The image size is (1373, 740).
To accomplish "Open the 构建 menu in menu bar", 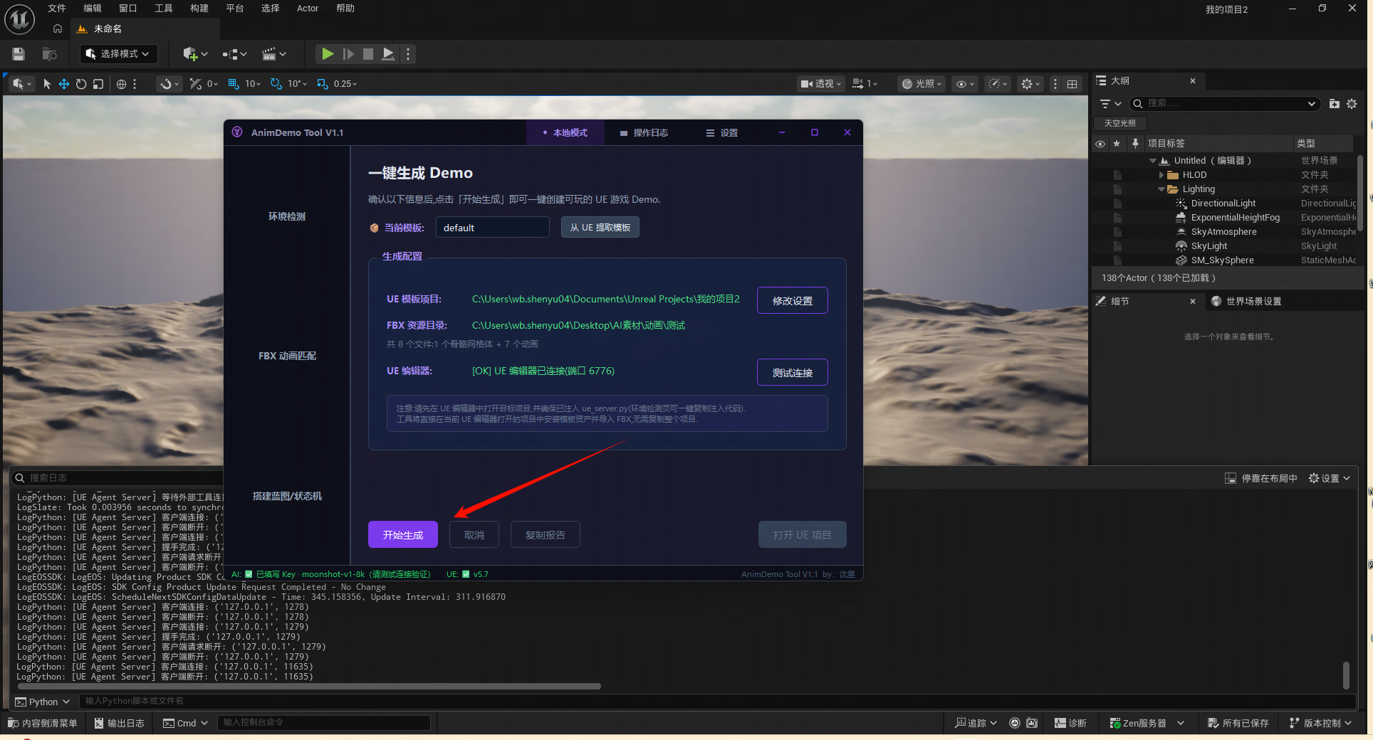I will point(199,9).
